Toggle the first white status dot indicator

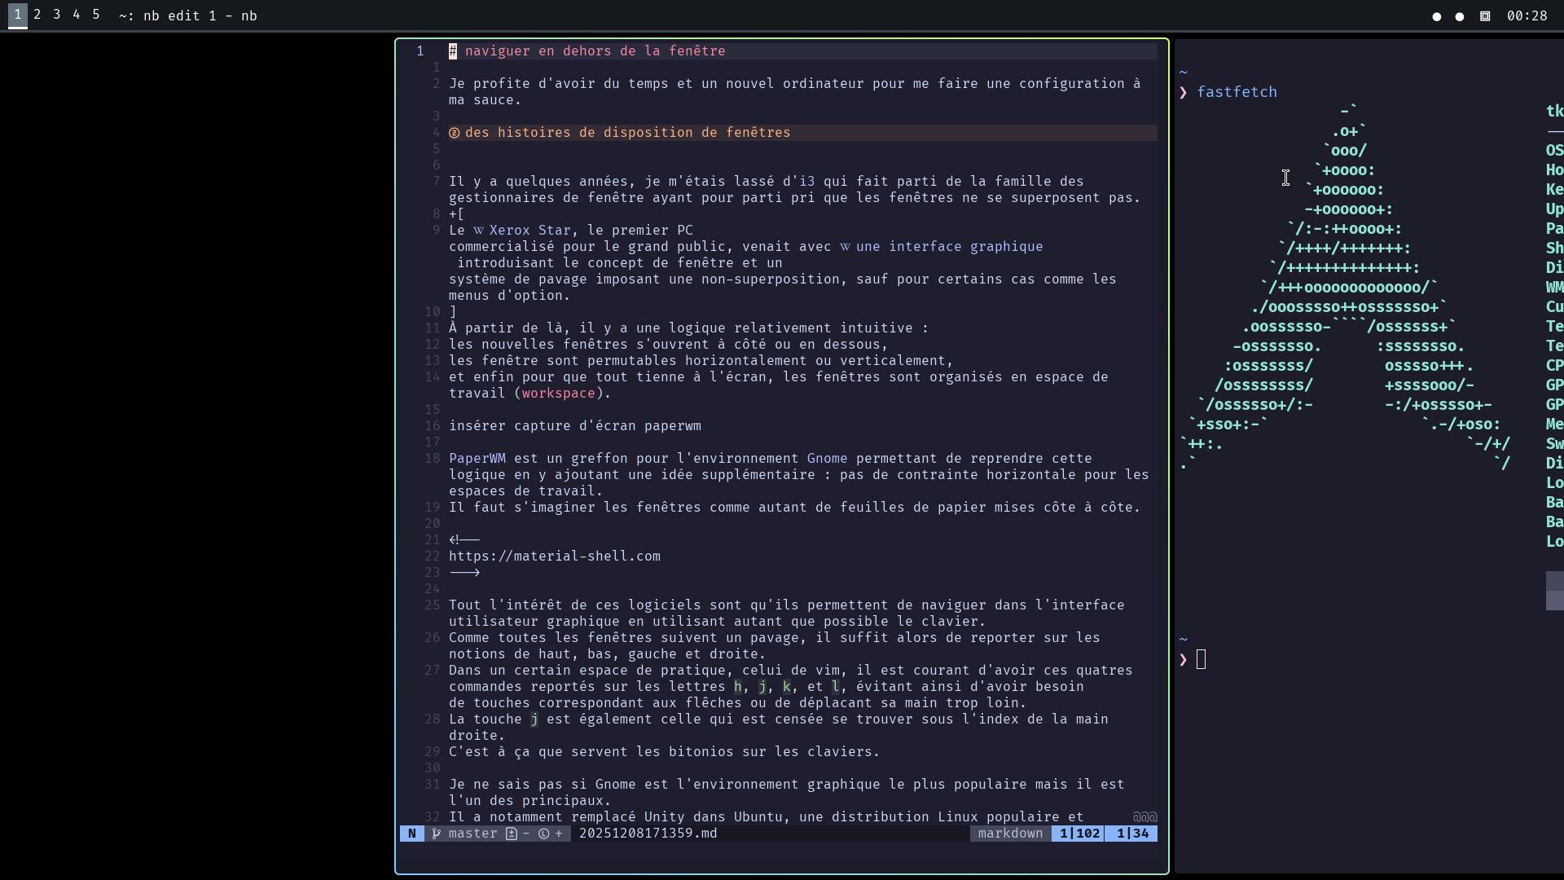[1437, 16]
